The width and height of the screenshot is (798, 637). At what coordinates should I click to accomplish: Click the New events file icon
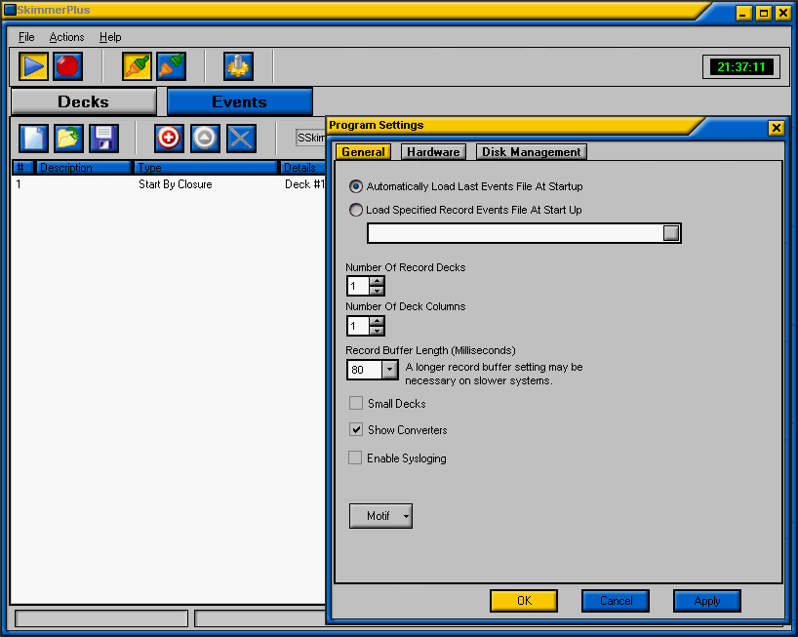(x=33, y=138)
